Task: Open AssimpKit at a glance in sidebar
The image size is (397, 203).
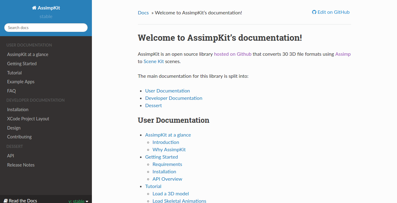Action: coord(28,55)
